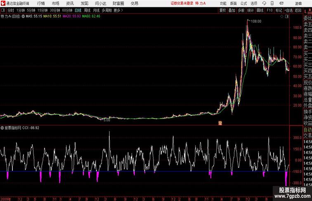Open the 版面 menu

234,3
